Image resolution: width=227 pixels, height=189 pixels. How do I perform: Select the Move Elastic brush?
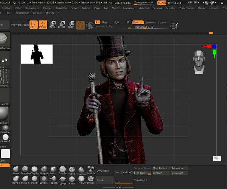(25, 180)
